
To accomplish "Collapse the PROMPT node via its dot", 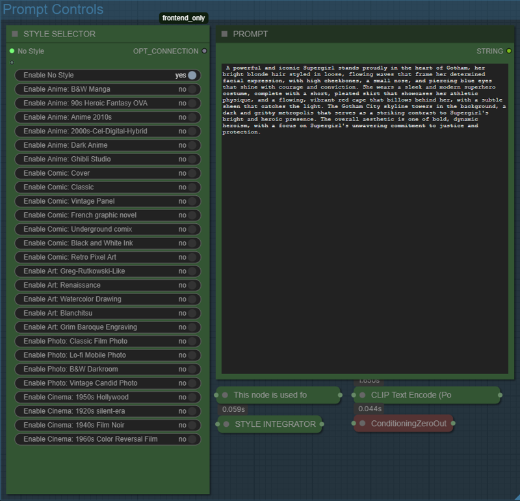I will pyautogui.click(x=224, y=34).
